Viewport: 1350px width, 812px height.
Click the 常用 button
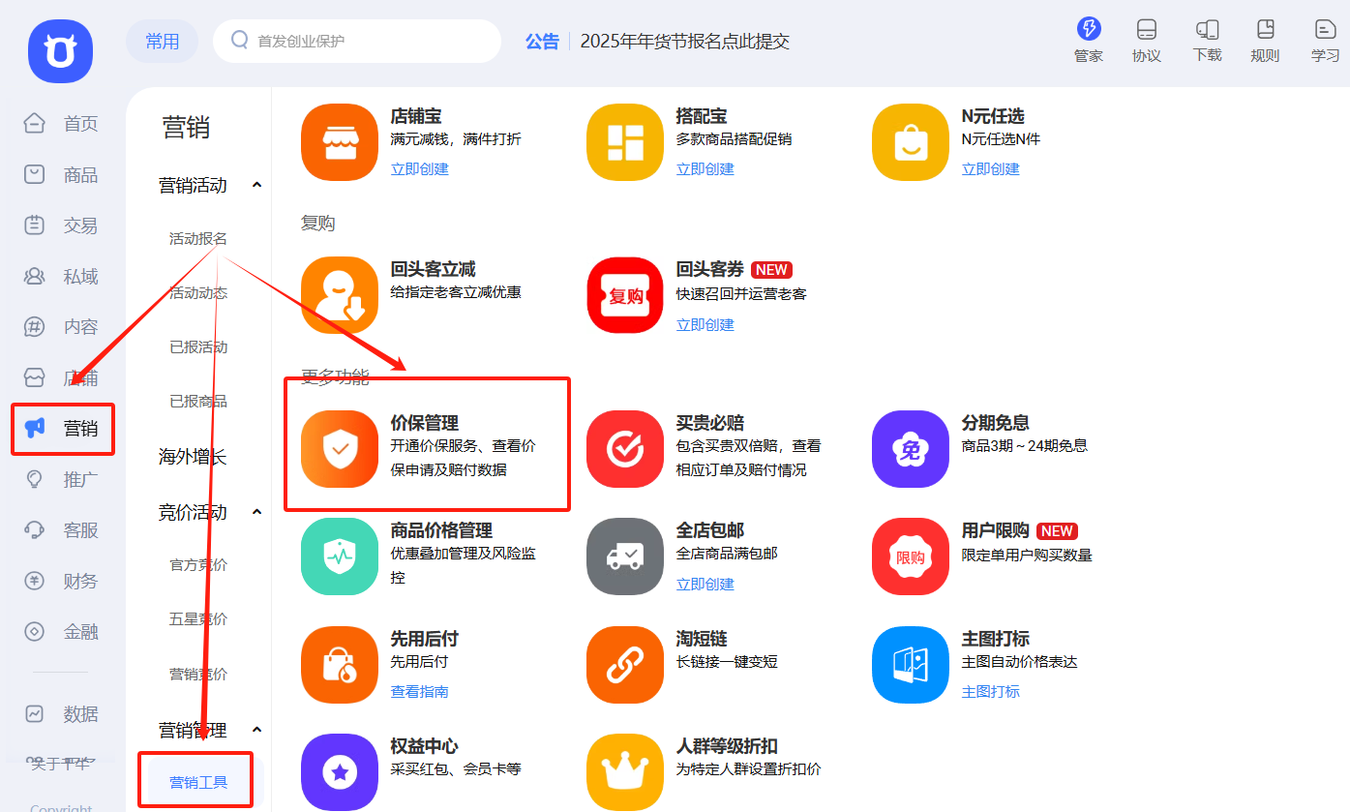[x=163, y=42]
